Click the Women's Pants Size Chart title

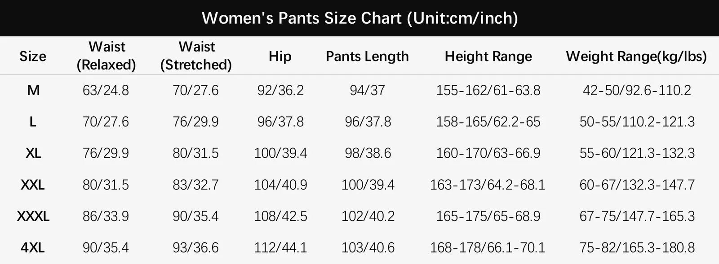(x=359, y=18)
